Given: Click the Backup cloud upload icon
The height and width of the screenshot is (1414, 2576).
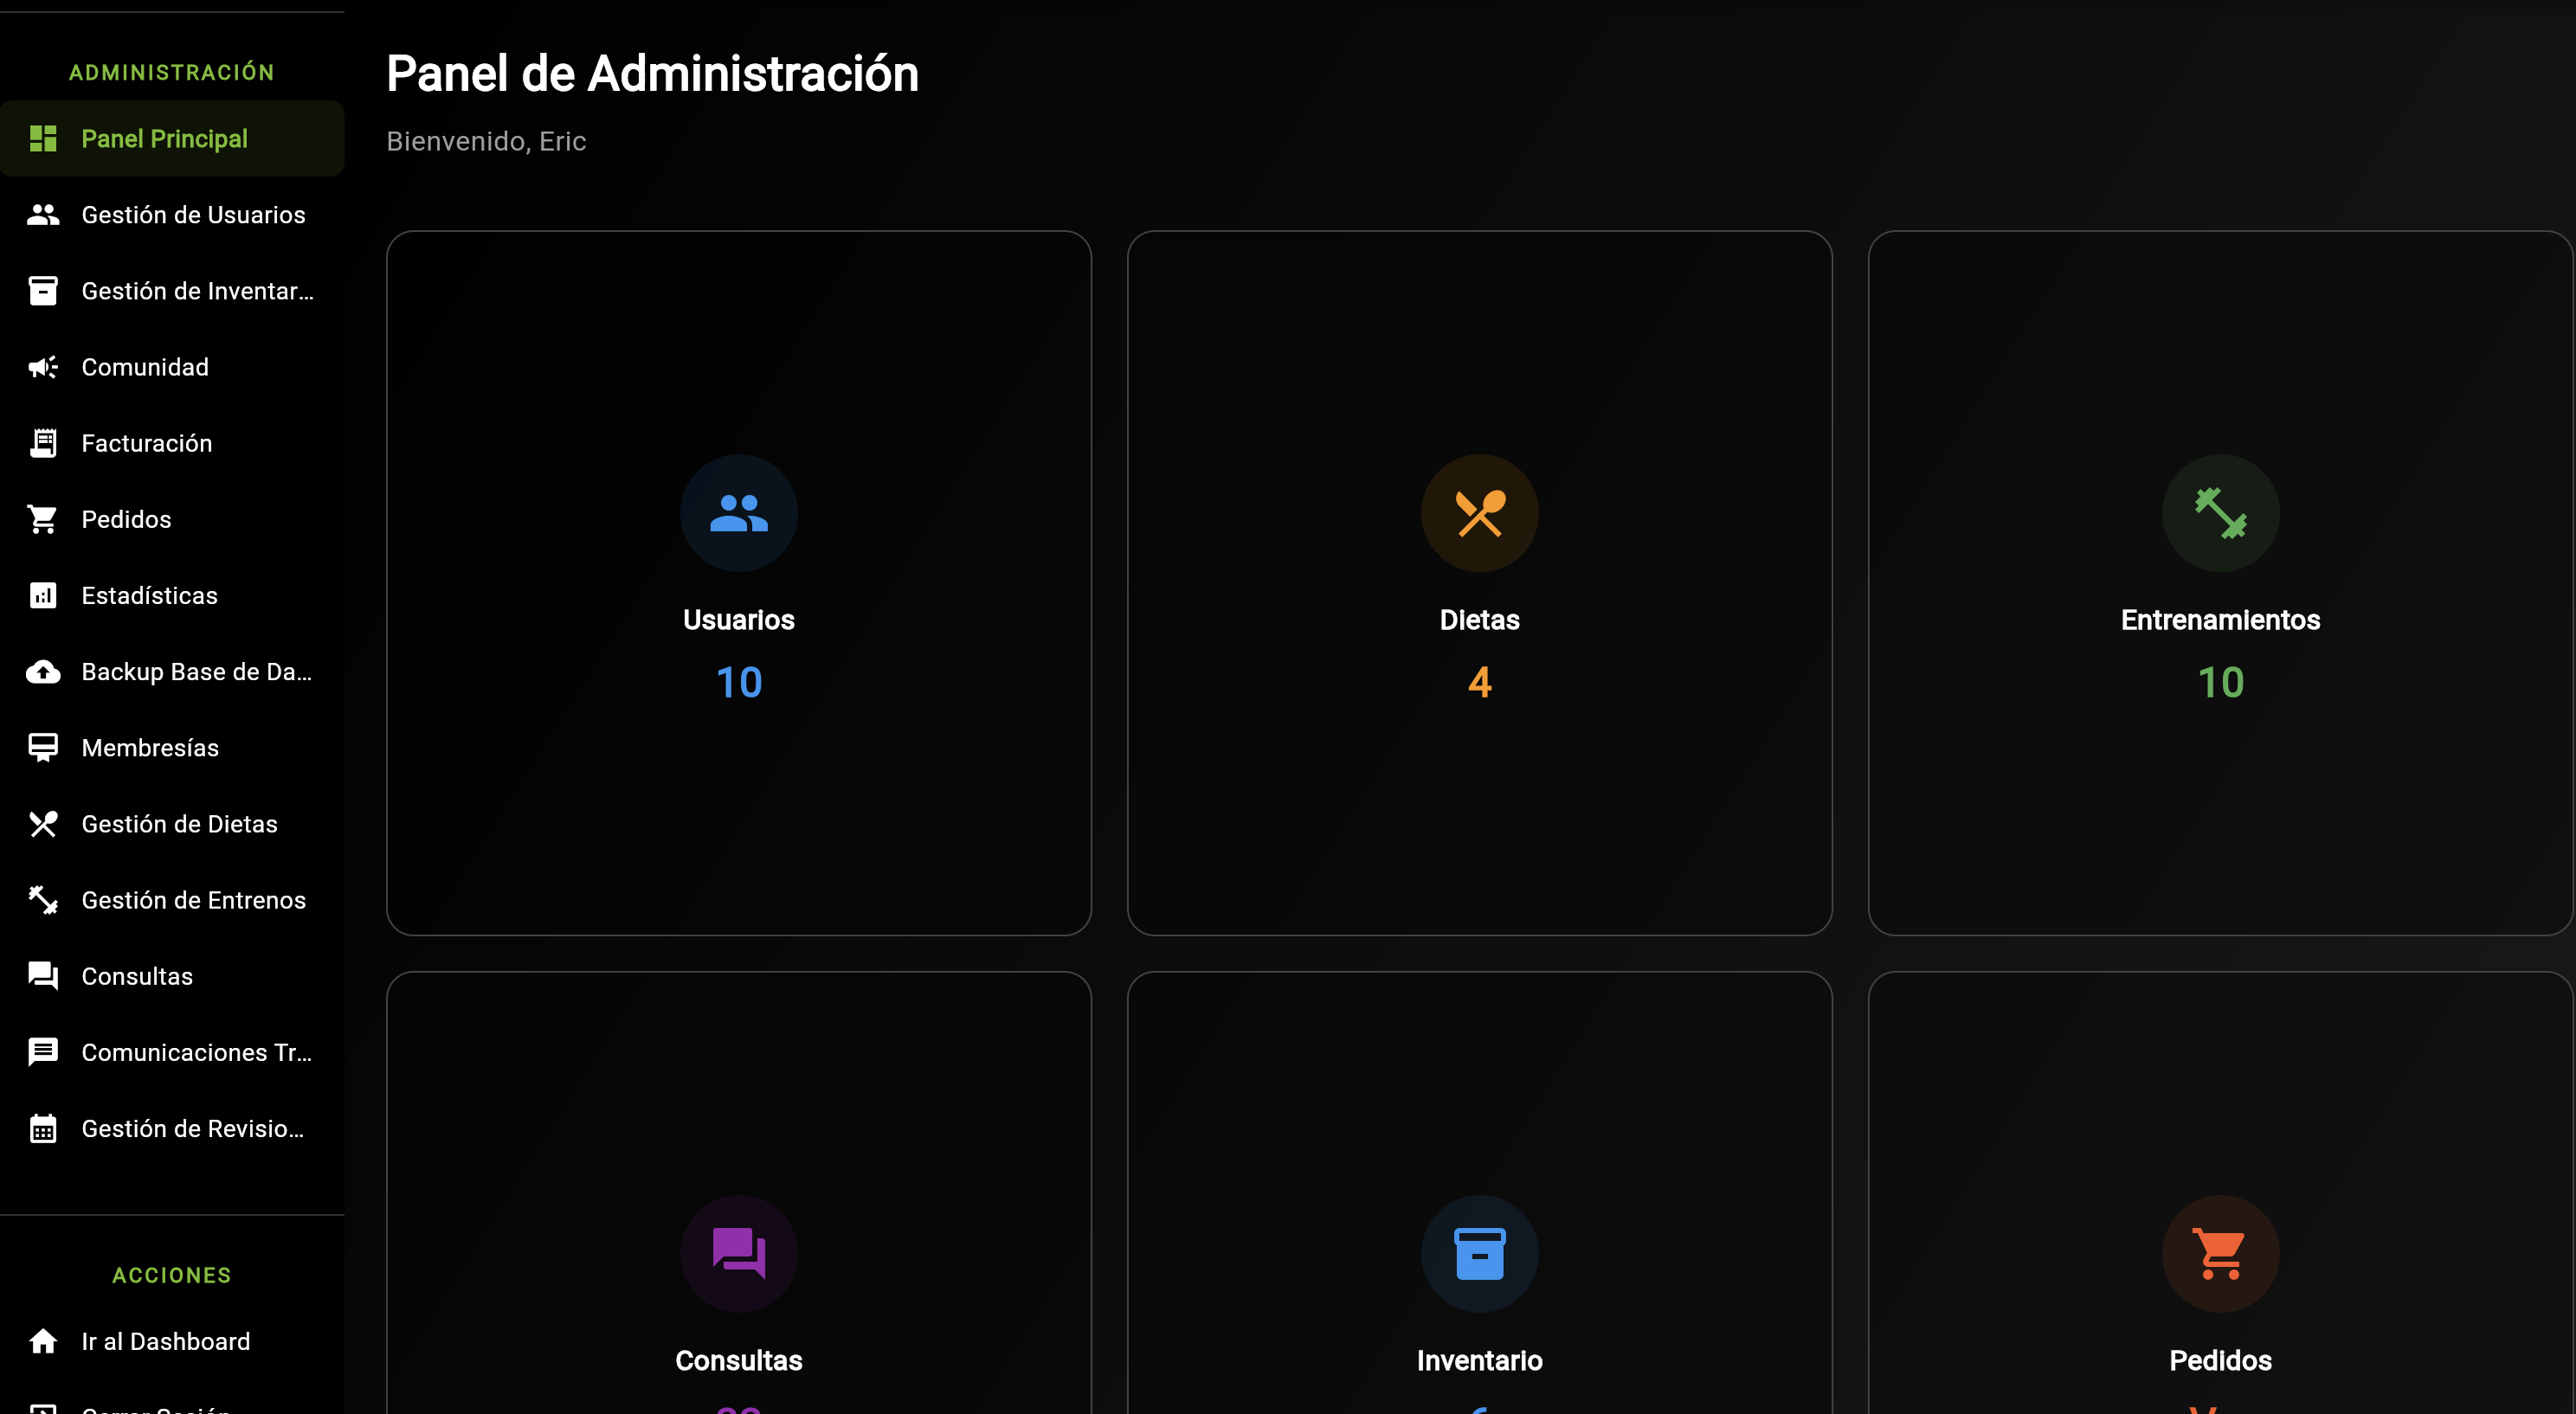Looking at the screenshot, I should 43,671.
